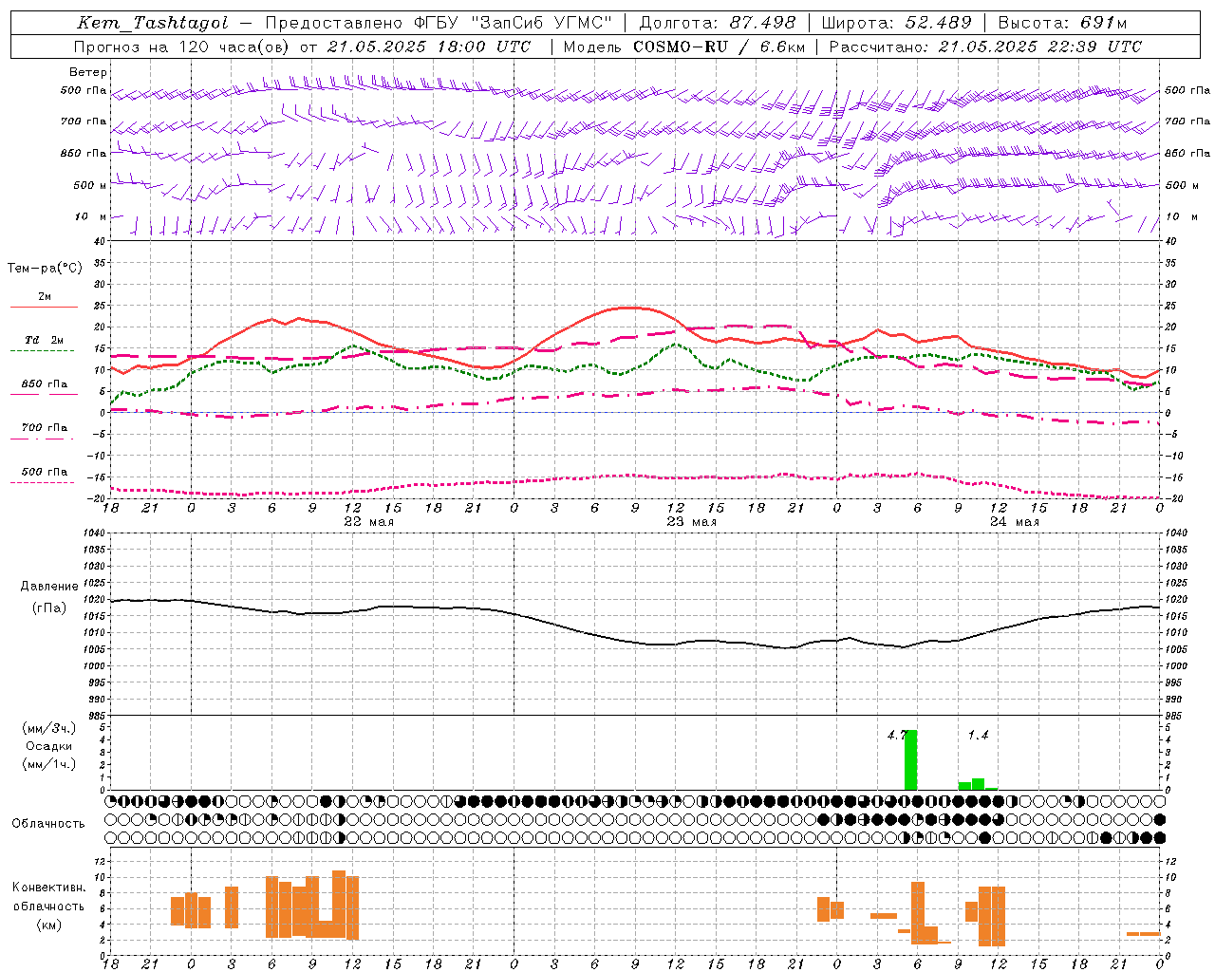Image resolution: width=1215 pixels, height=972 pixels.
Task: Click the (мм/1ч.) precipitation unit label
Action: coord(49,764)
